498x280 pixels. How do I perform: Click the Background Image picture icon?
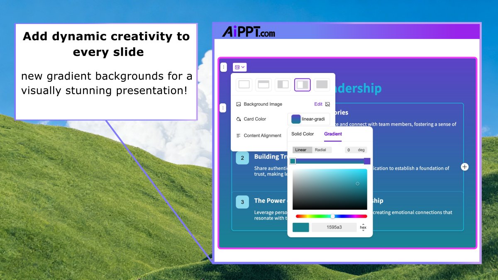click(239, 104)
